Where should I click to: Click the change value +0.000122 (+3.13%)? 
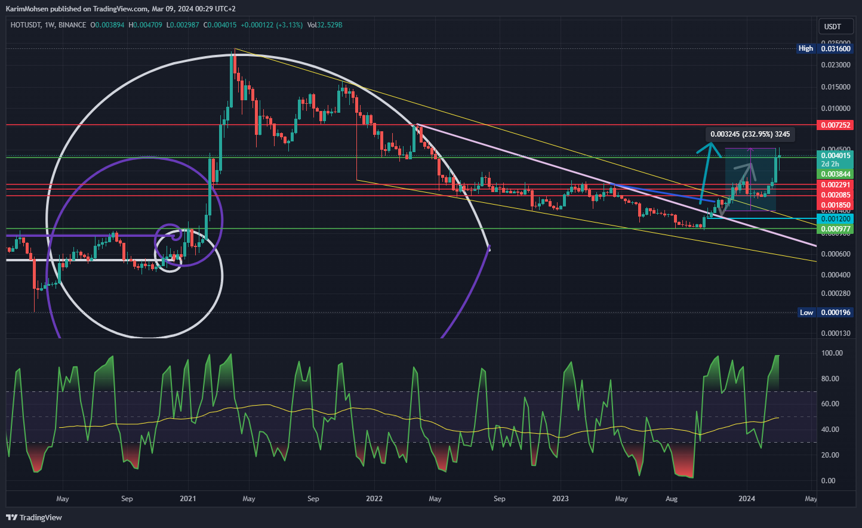(271, 25)
